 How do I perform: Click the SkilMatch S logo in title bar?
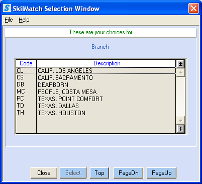[x=7, y=8]
